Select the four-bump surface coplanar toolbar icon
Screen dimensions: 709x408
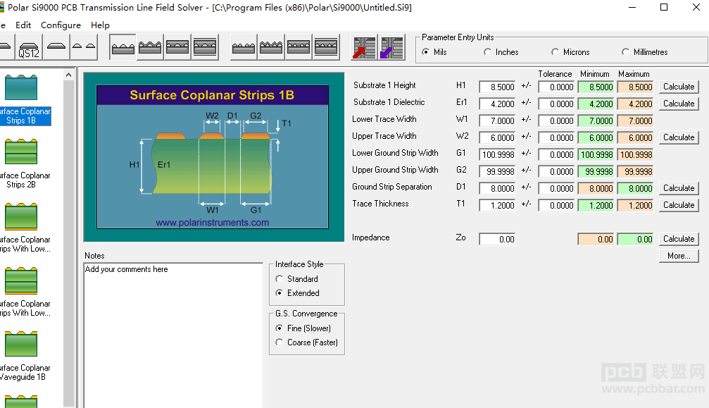244,47
